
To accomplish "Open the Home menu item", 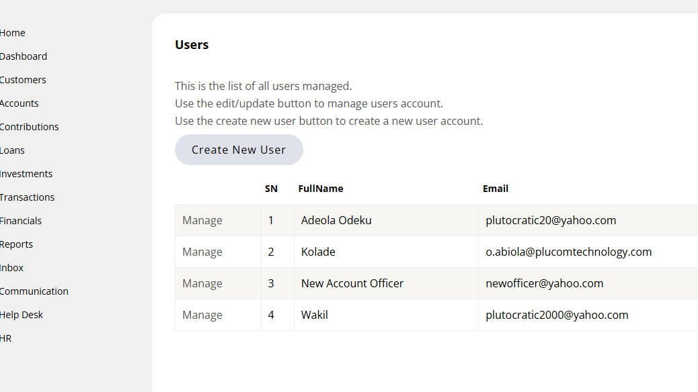I will (x=13, y=33).
